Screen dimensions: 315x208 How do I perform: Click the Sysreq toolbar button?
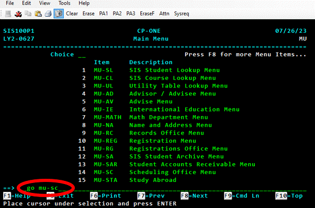click(x=182, y=14)
